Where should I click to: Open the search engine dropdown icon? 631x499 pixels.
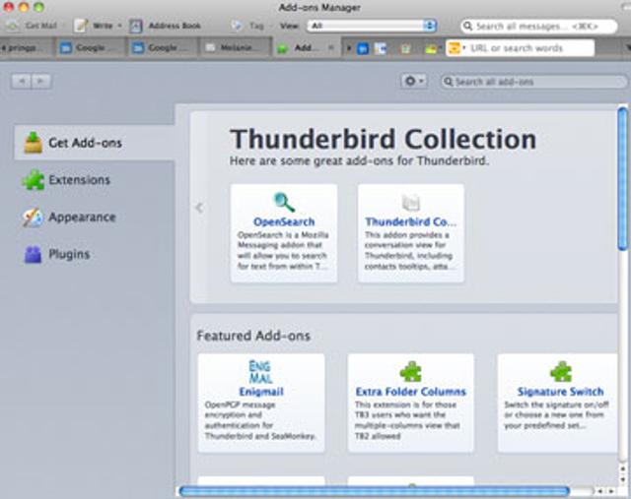click(x=456, y=48)
